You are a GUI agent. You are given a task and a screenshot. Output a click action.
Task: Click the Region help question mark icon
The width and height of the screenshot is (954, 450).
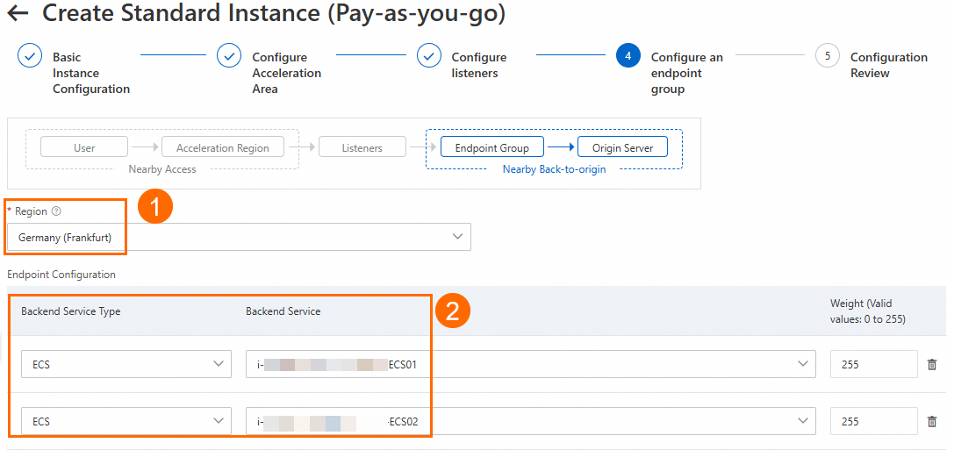56,211
